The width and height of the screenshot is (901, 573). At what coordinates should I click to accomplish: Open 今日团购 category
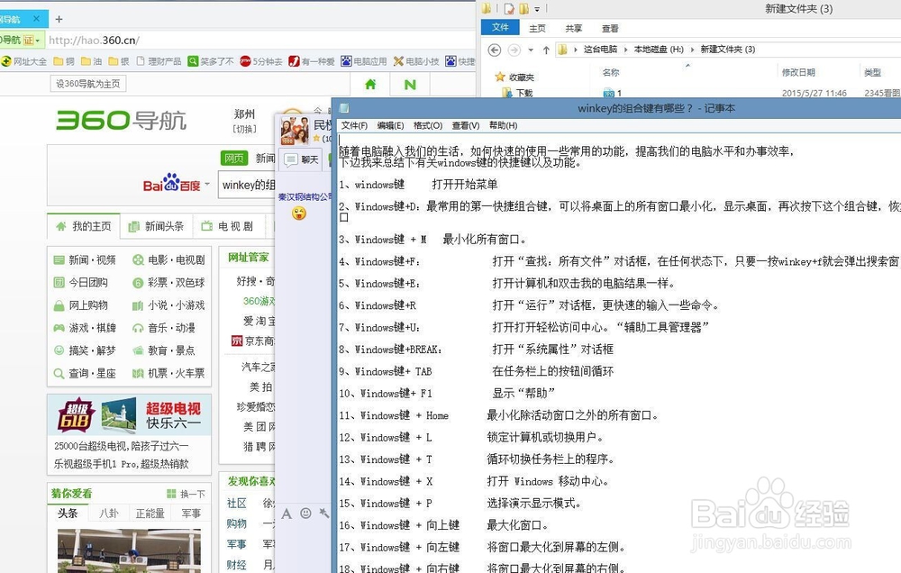click(80, 283)
